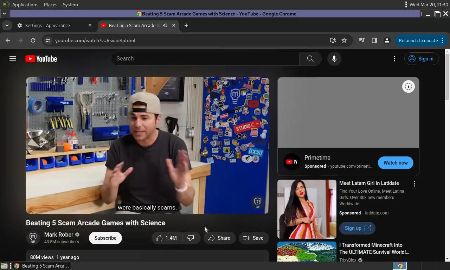Switch to the Settings - Appearance tab
The width and height of the screenshot is (450, 270).
54,25
